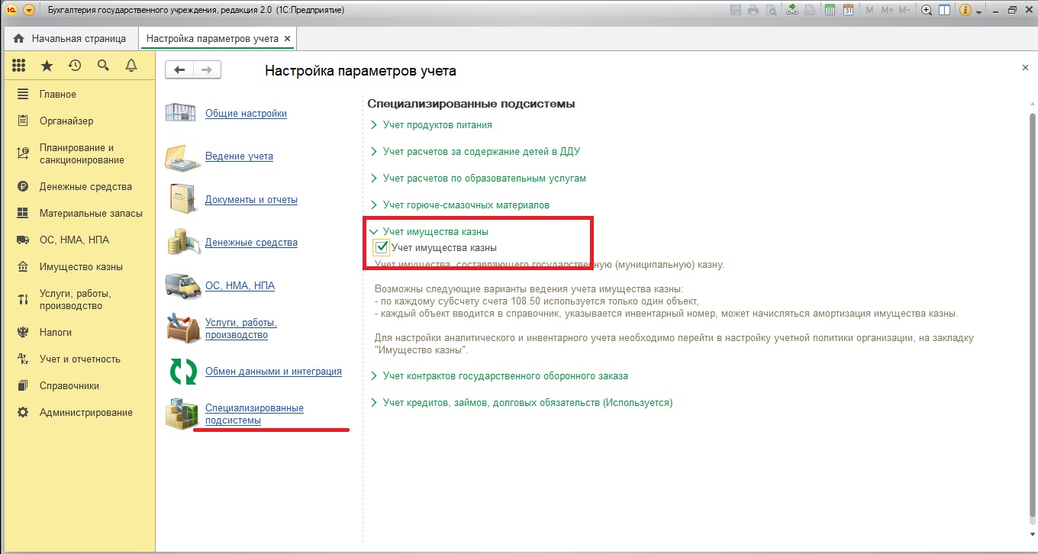Click the Ведение учета folder icon
This screenshot has height=554, width=1038.
[182, 156]
